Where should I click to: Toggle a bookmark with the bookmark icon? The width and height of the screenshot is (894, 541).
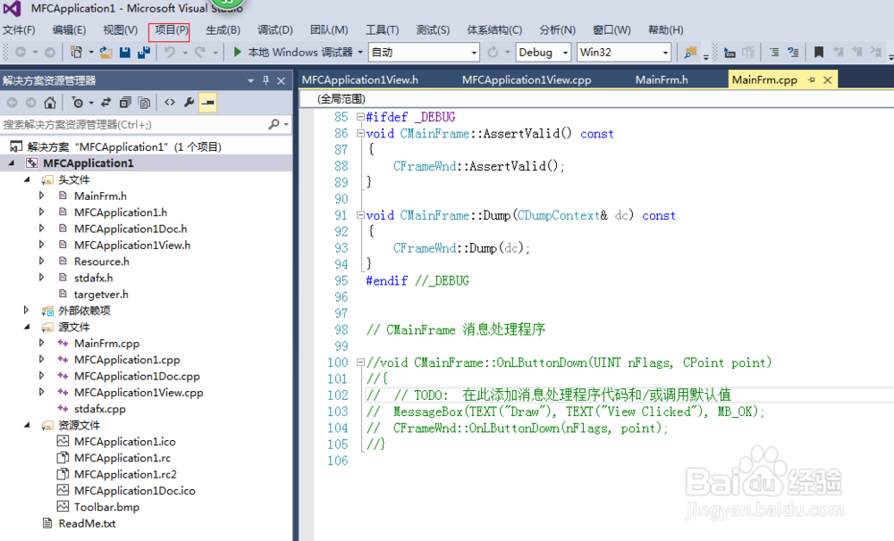click(x=819, y=53)
